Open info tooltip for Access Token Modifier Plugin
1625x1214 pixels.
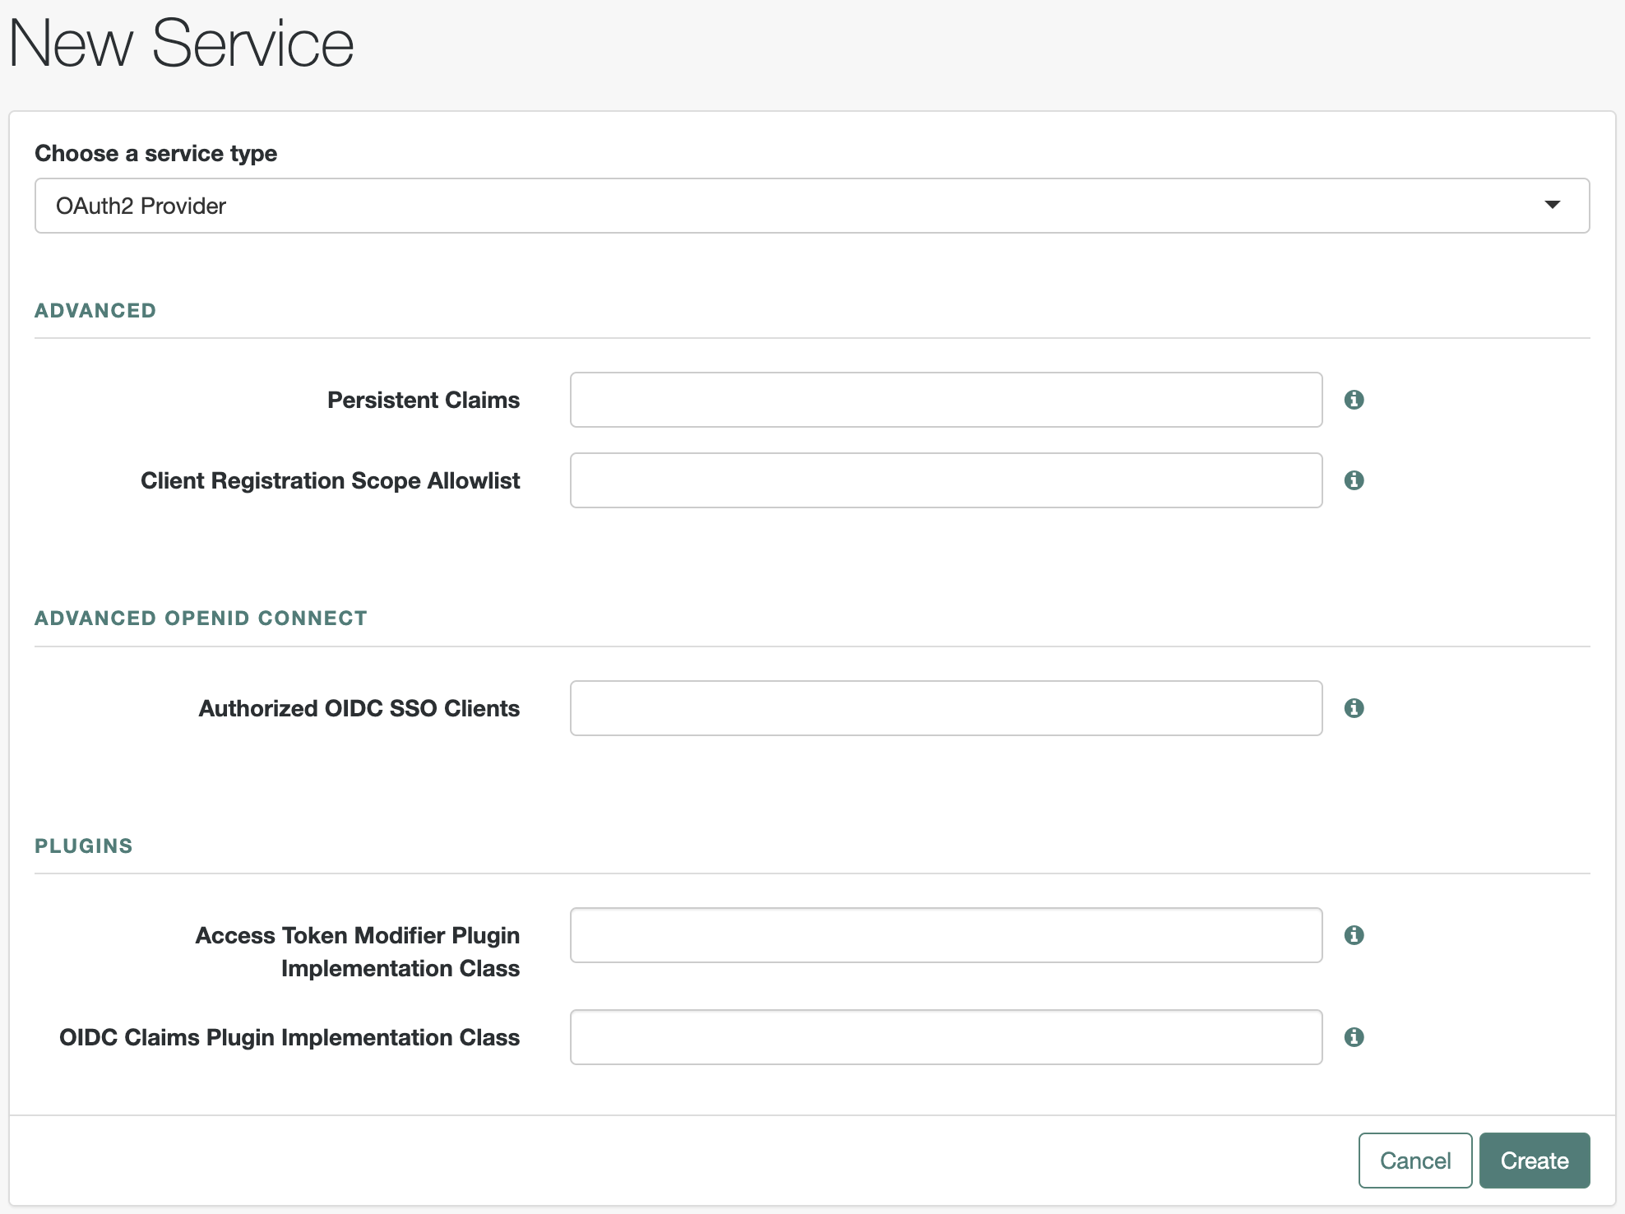[1354, 935]
